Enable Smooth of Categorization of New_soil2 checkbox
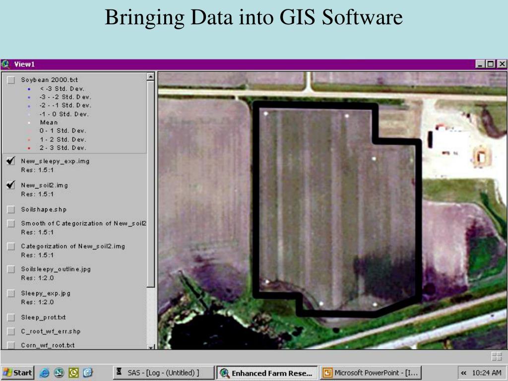This screenshot has height=381, width=508. tap(11, 224)
